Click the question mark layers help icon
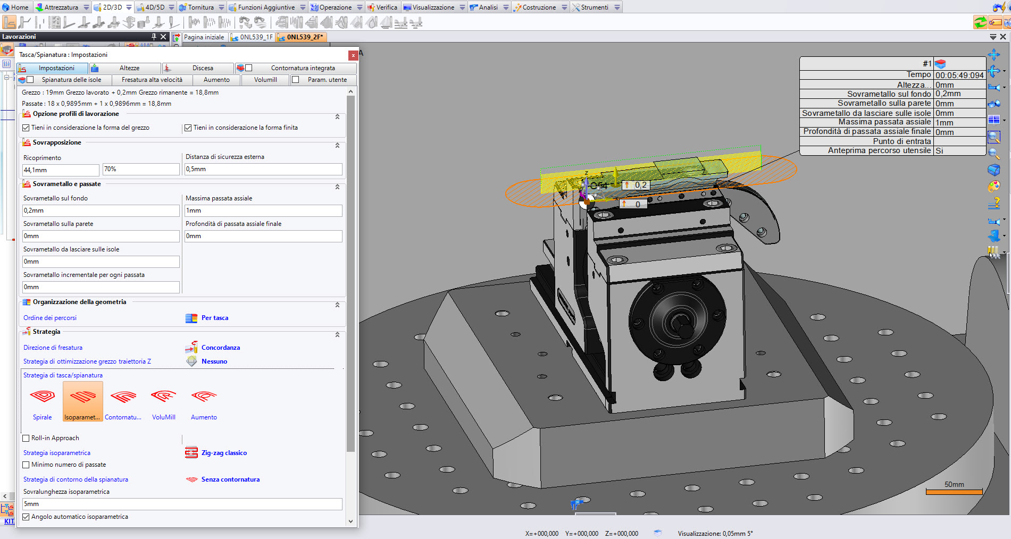This screenshot has height=539, width=1011. pos(993,204)
